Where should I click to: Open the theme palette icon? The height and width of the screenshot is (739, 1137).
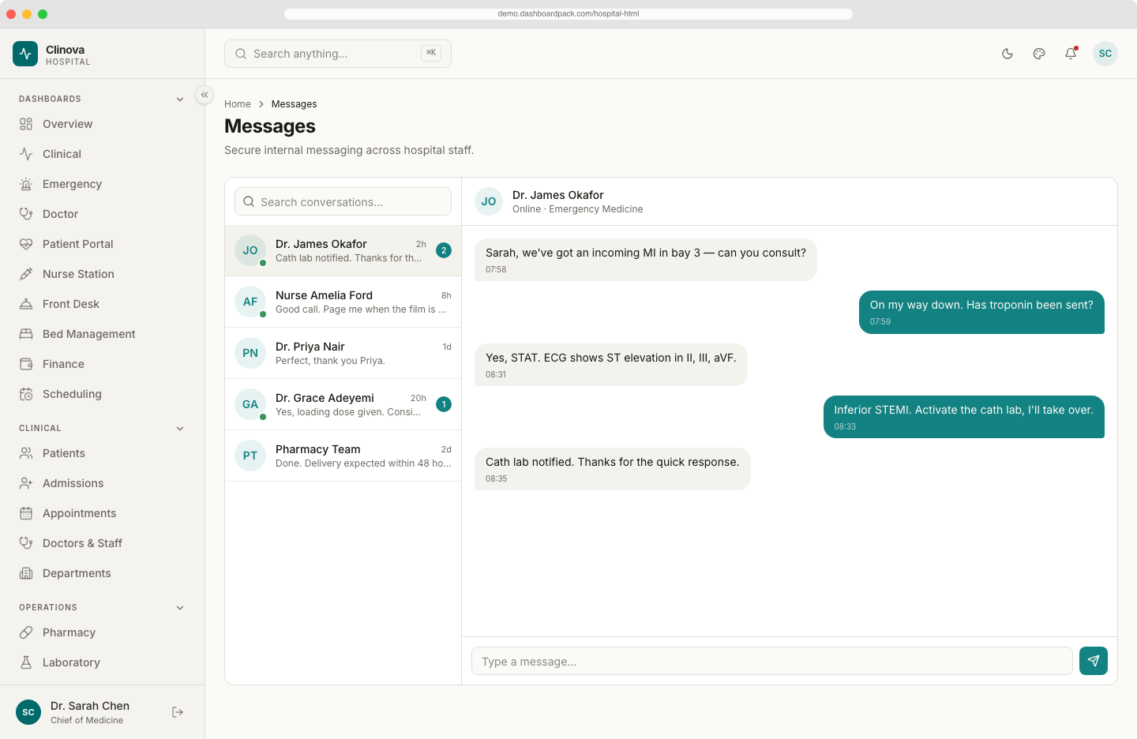[x=1039, y=54]
